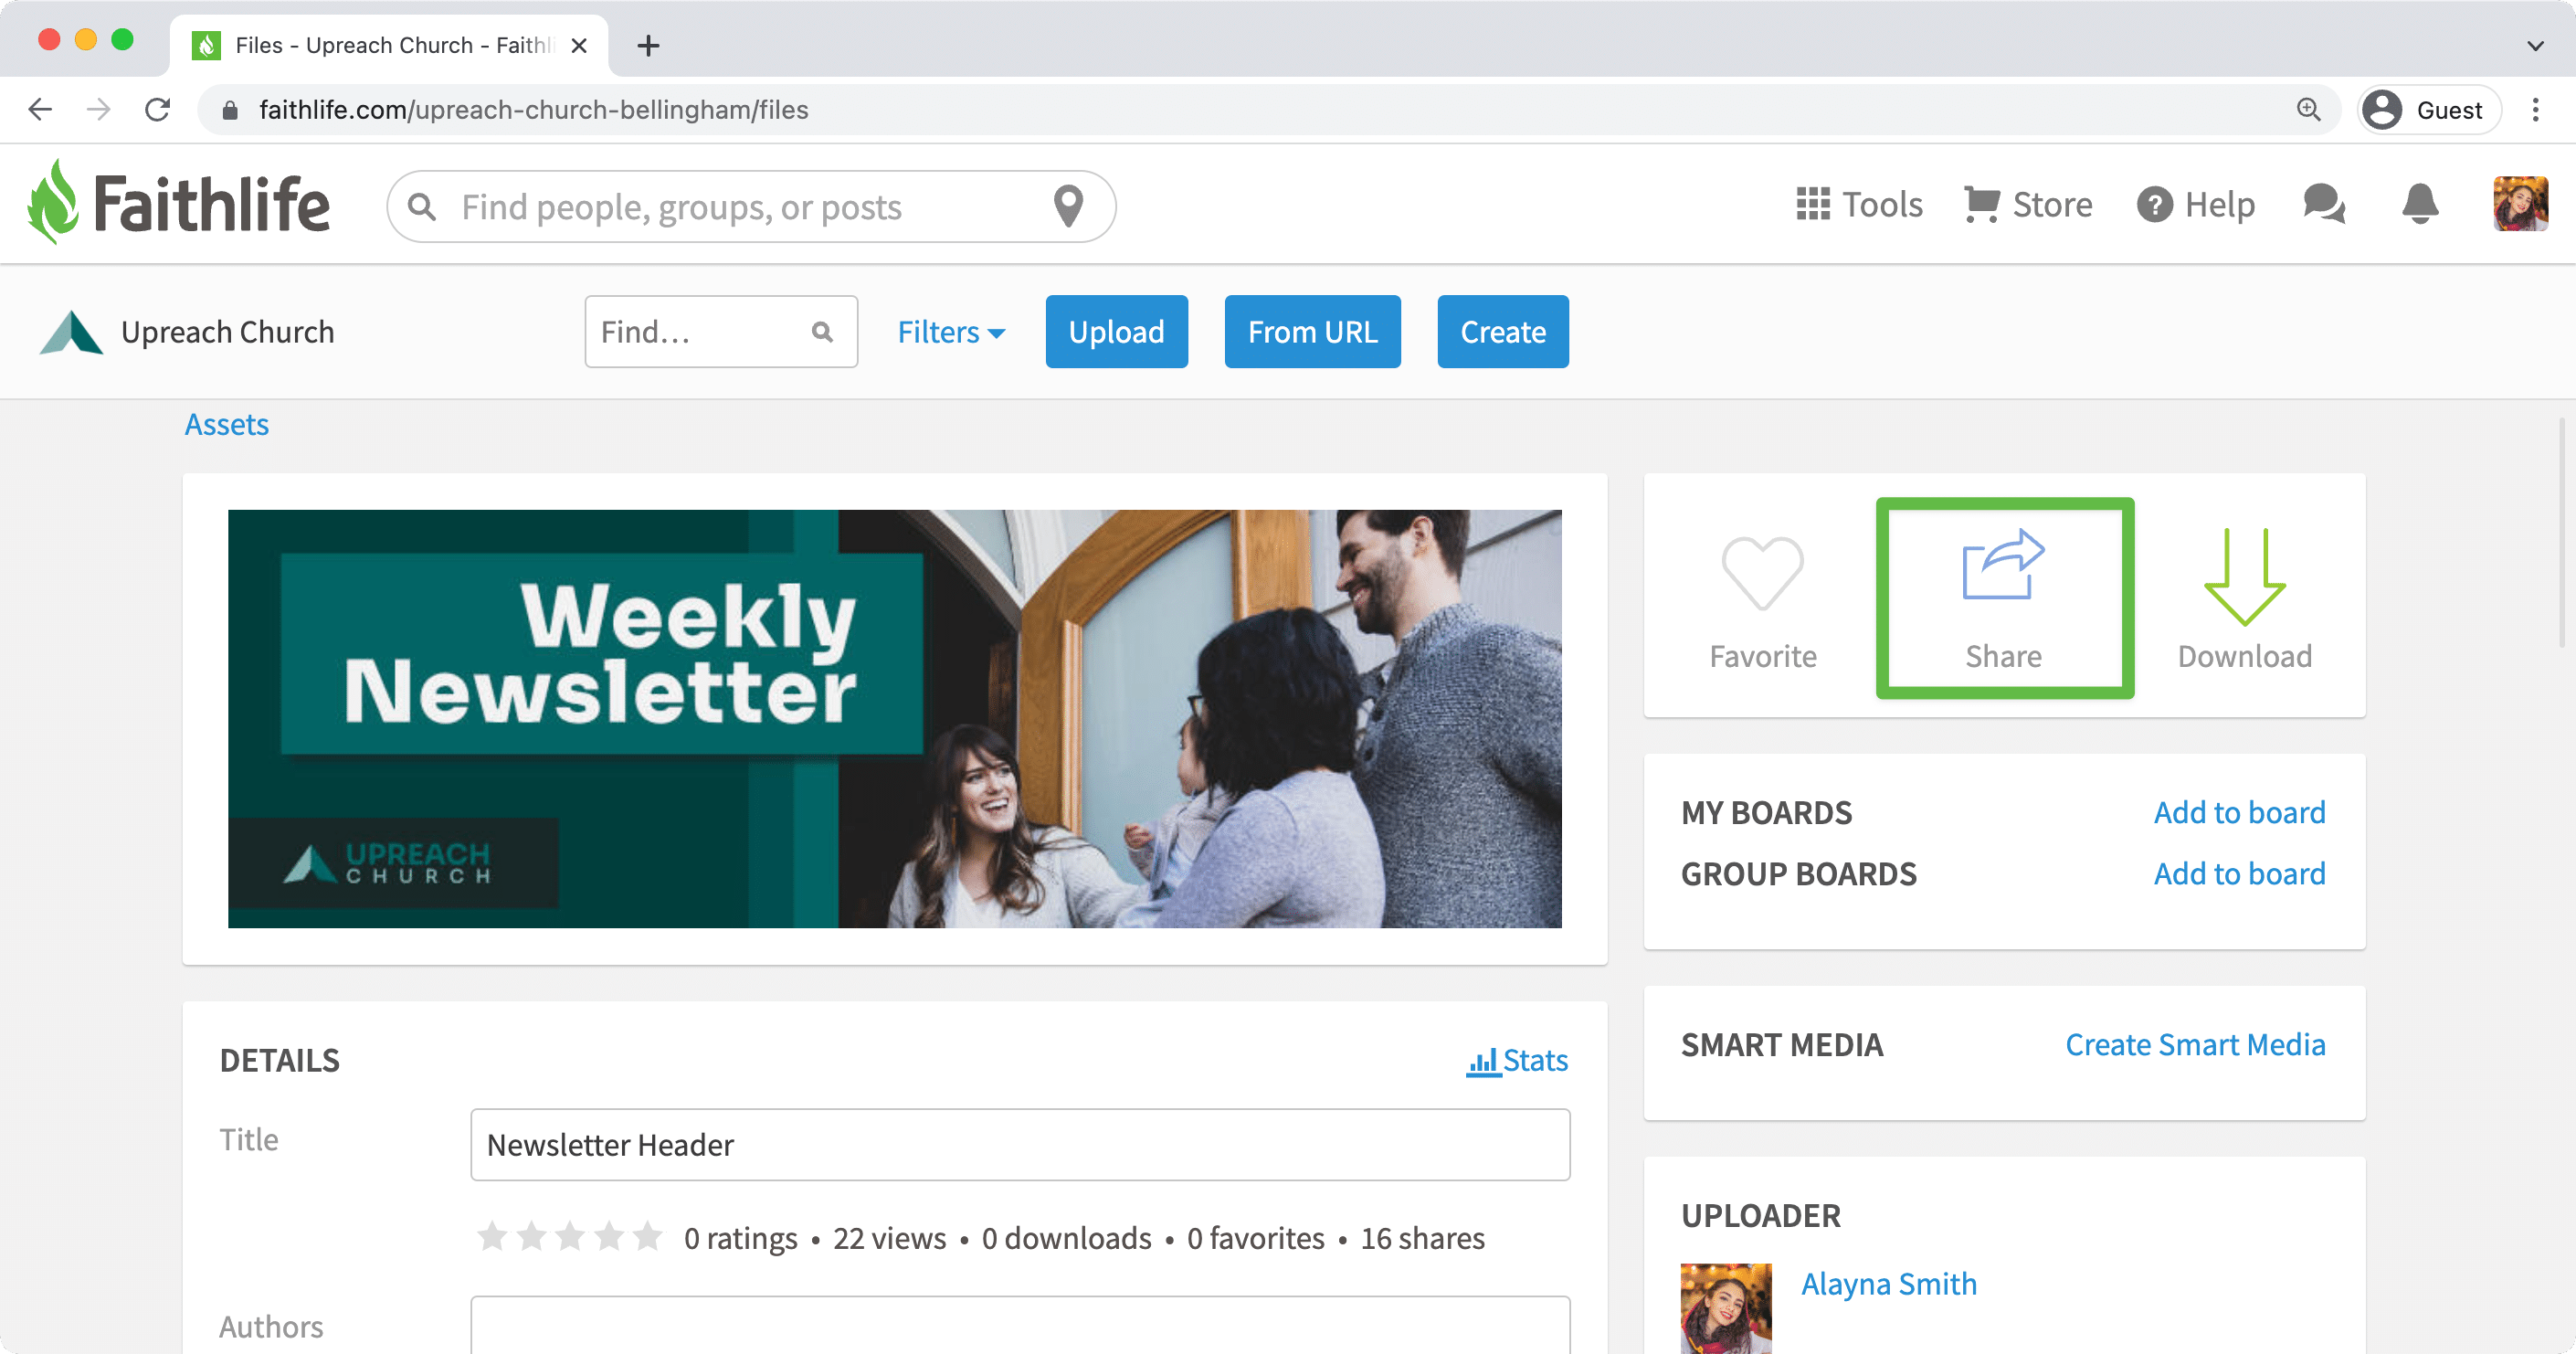The image size is (2576, 1354).
Task: Reload the page
Action: 157,109
